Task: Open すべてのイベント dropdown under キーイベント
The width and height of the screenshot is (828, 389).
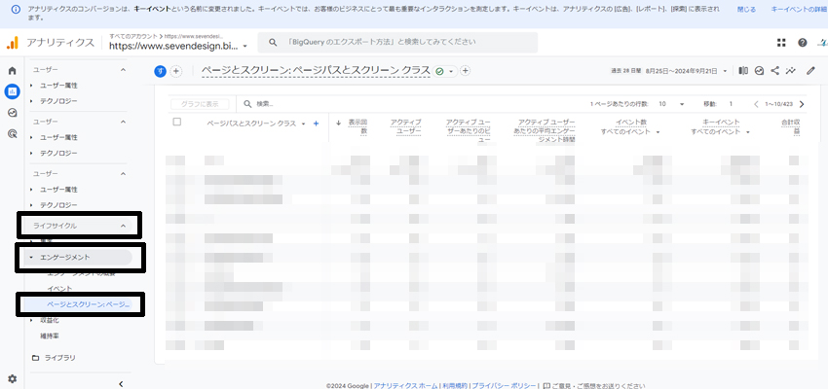Action: [x=720, y=132]
